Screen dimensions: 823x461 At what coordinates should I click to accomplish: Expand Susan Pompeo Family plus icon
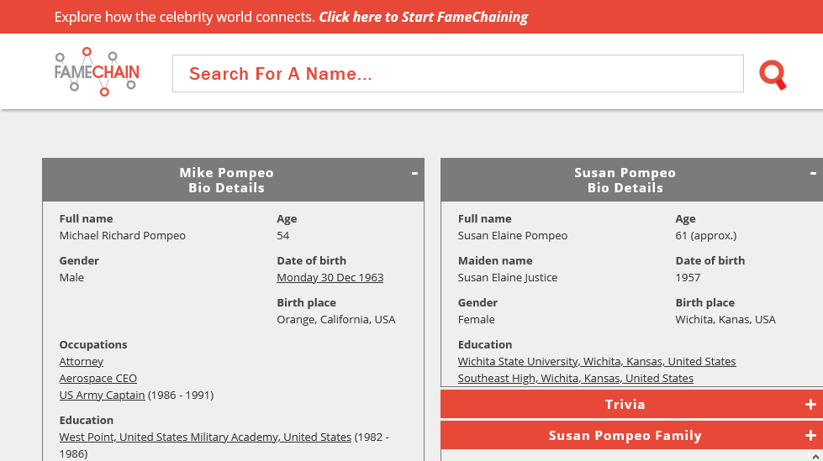pyautogui.click(x=810, y=435)
